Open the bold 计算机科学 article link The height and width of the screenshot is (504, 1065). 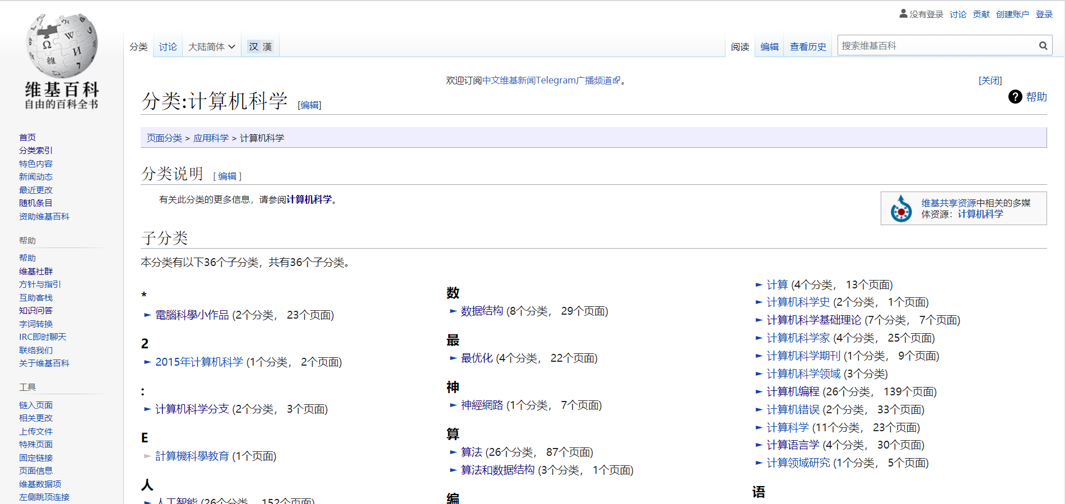click(x=309, y=200)
